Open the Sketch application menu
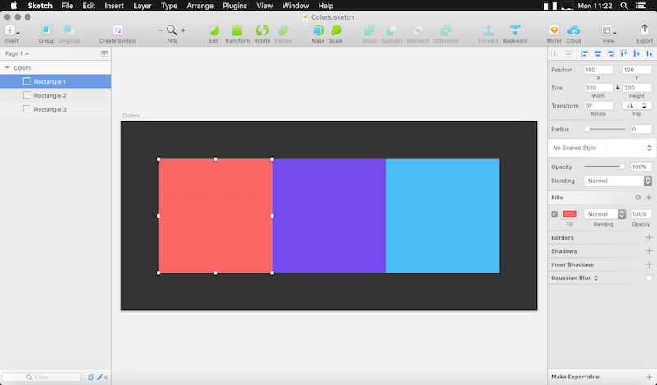This screenshot has height=385, width=657. [x=39, y=6]
